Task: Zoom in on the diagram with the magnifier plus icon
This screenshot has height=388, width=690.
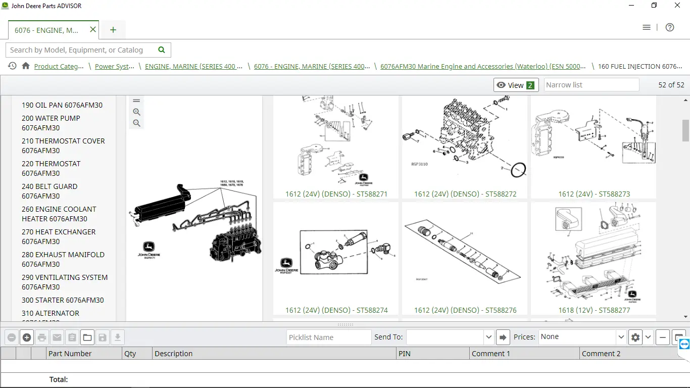Action: tap(136, 112)
